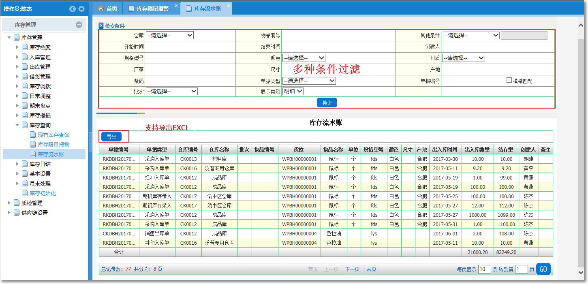Image resolution: width=588 pixels, height=284 pixels.
Task: Click the 导出 export button
Action: 111,137
